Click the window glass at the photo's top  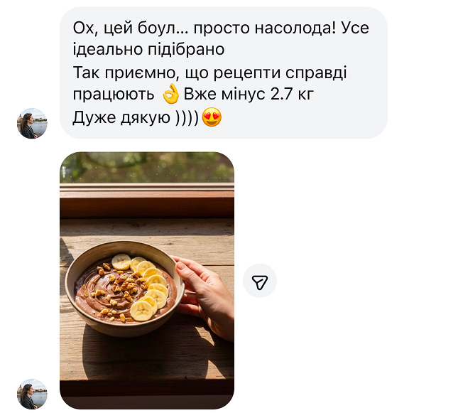[x=147, y=167]
